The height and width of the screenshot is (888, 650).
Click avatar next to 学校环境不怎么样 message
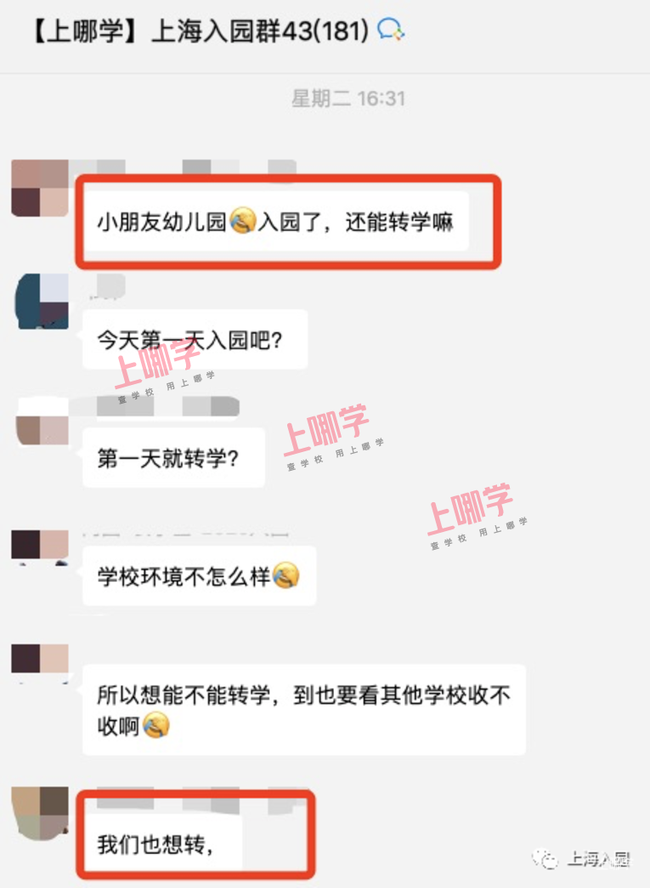pos(40,547)
